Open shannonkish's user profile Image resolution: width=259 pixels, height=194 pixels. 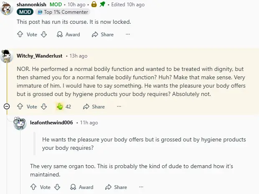pyautogui.click(x=31, y=5)
